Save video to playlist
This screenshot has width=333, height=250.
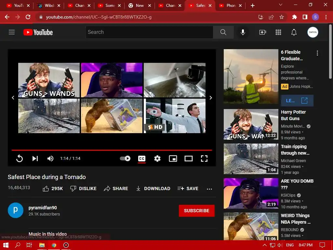coord(188,188)
